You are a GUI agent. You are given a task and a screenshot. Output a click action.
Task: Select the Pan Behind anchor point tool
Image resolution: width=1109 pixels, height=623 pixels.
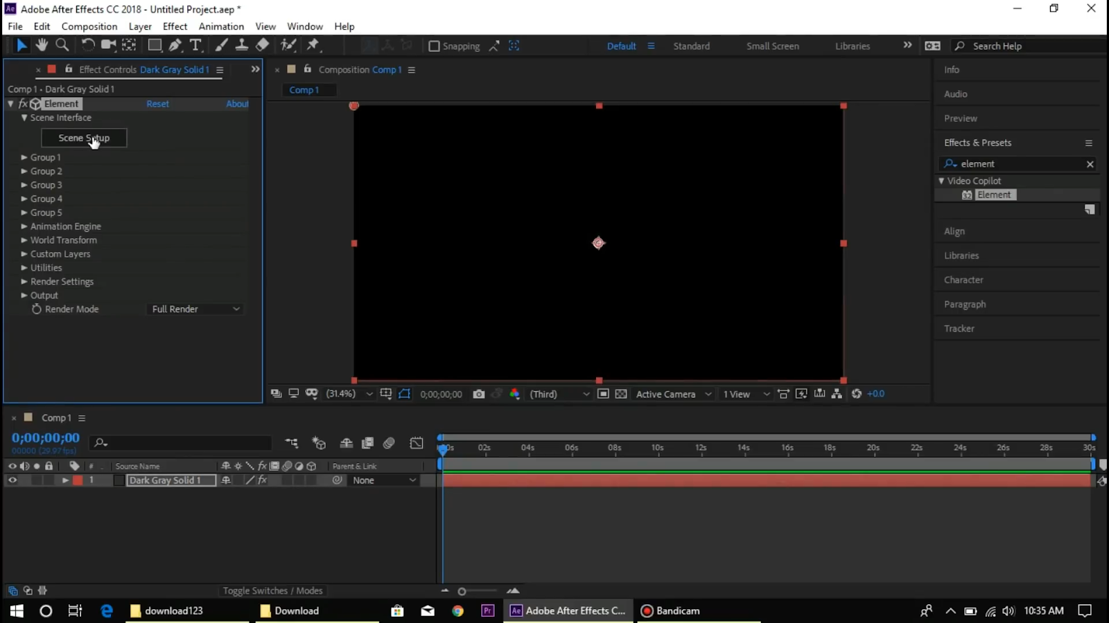129,45
